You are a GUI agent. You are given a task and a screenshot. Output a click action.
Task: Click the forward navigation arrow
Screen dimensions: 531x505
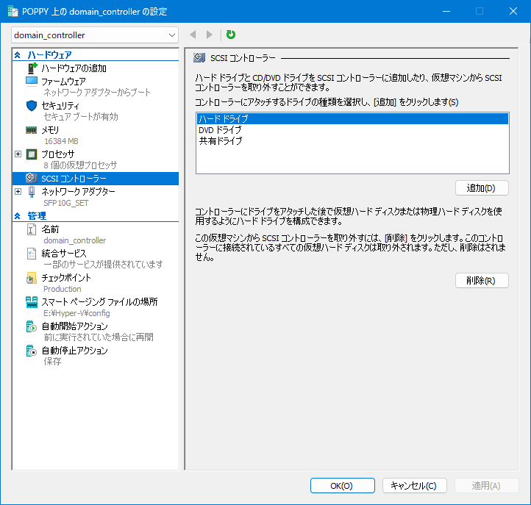tap(210, 35)
